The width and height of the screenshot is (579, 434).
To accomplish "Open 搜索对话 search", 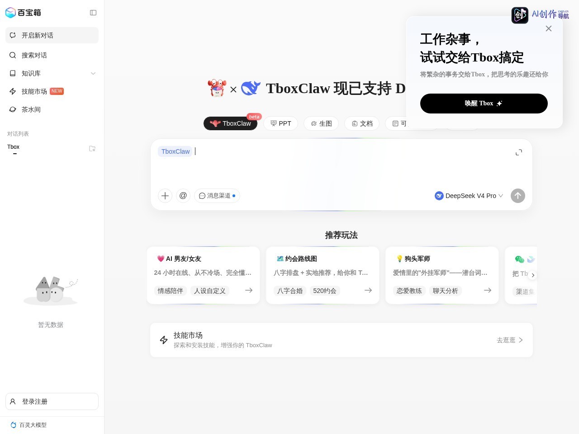I will point(52,55).
